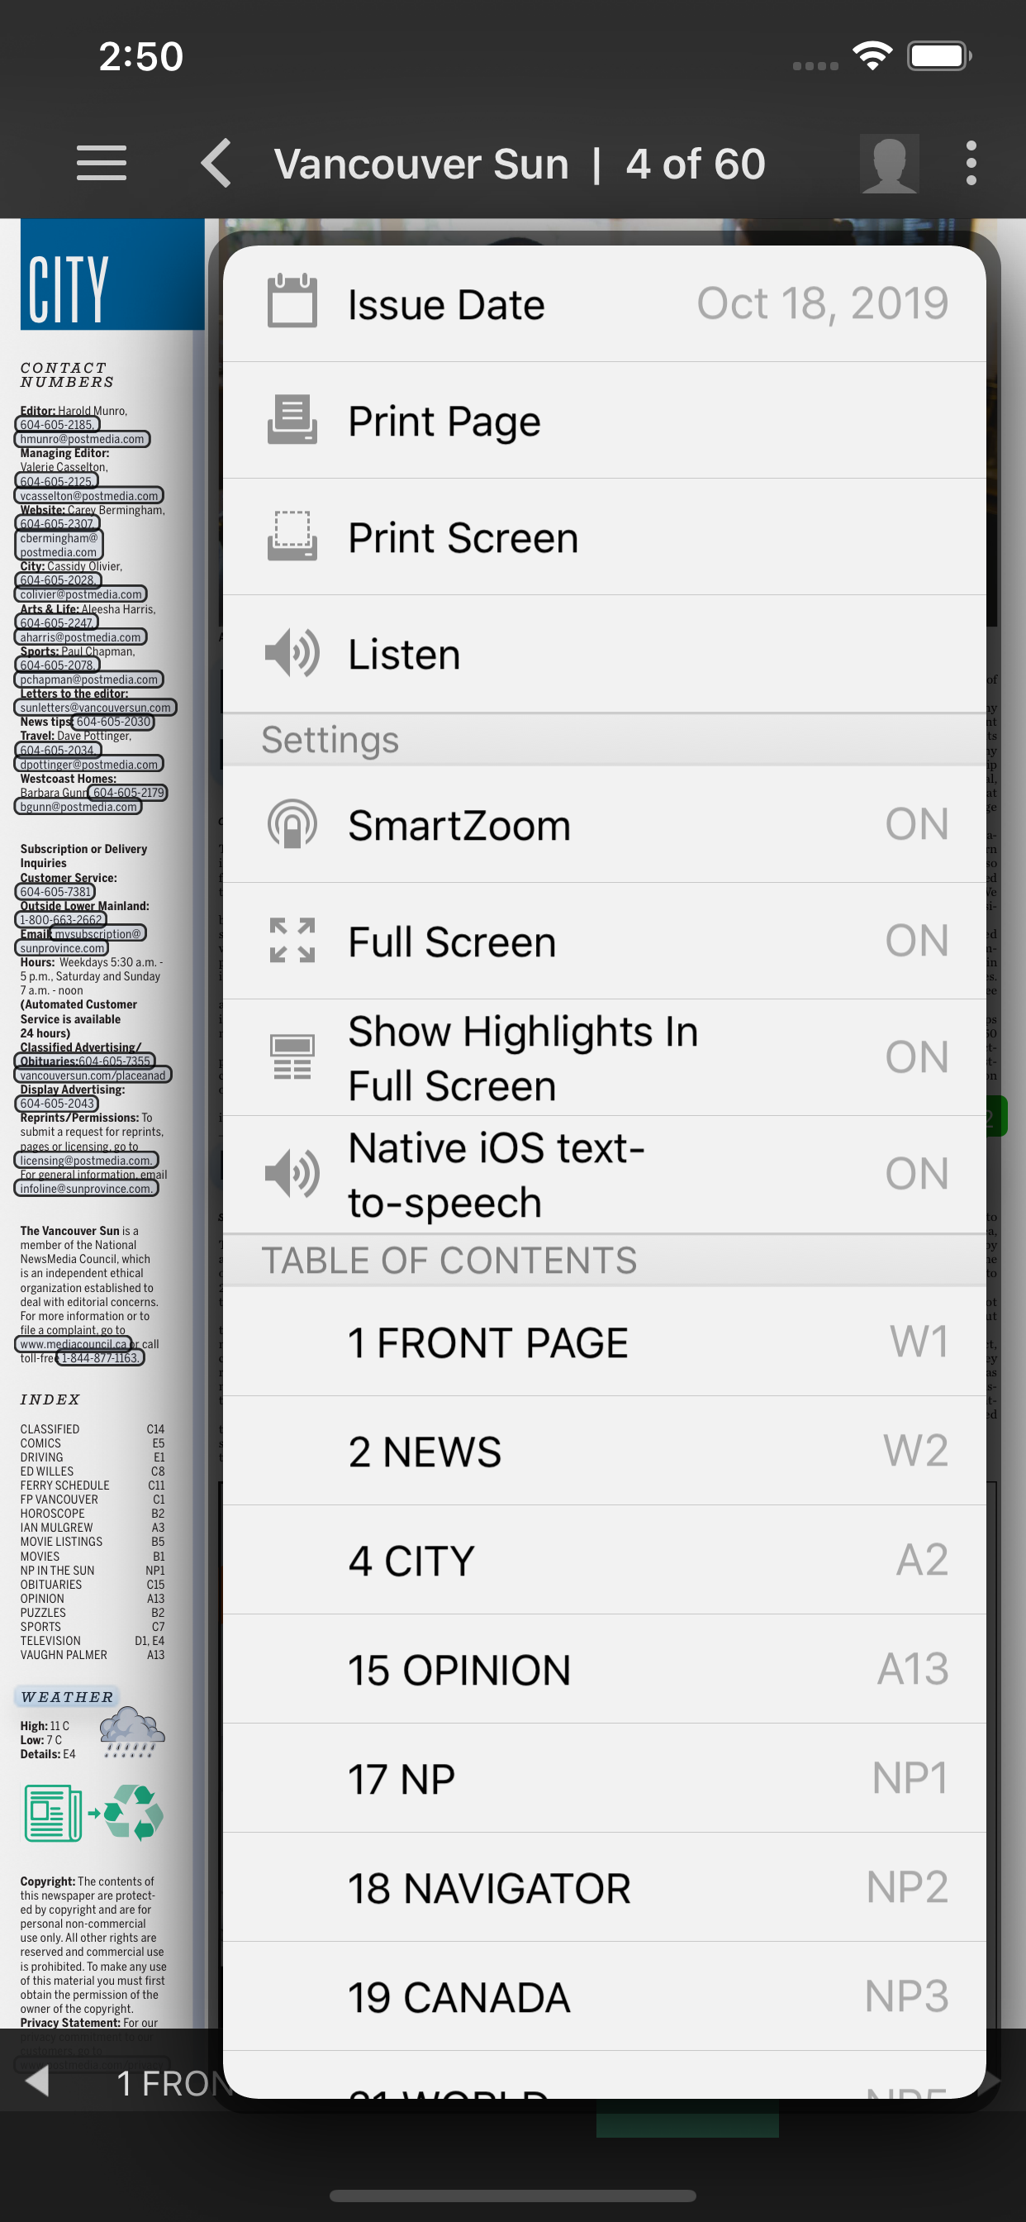Open licensing@postmedia.com link
Viewport: 1026px width, 2222px height.
coord(86,1160)
